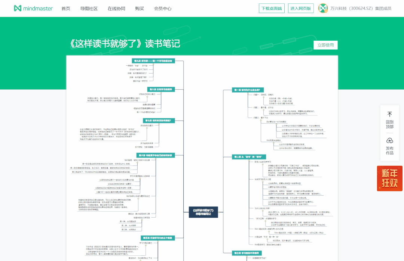The width and height of the screenshot is (404, 261).
Task: Click the 下载桌面端 button
Action: tap(272, 8)
